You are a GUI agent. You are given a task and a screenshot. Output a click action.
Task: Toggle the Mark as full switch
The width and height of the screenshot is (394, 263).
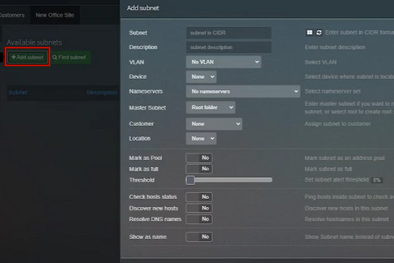pos(199,168)
